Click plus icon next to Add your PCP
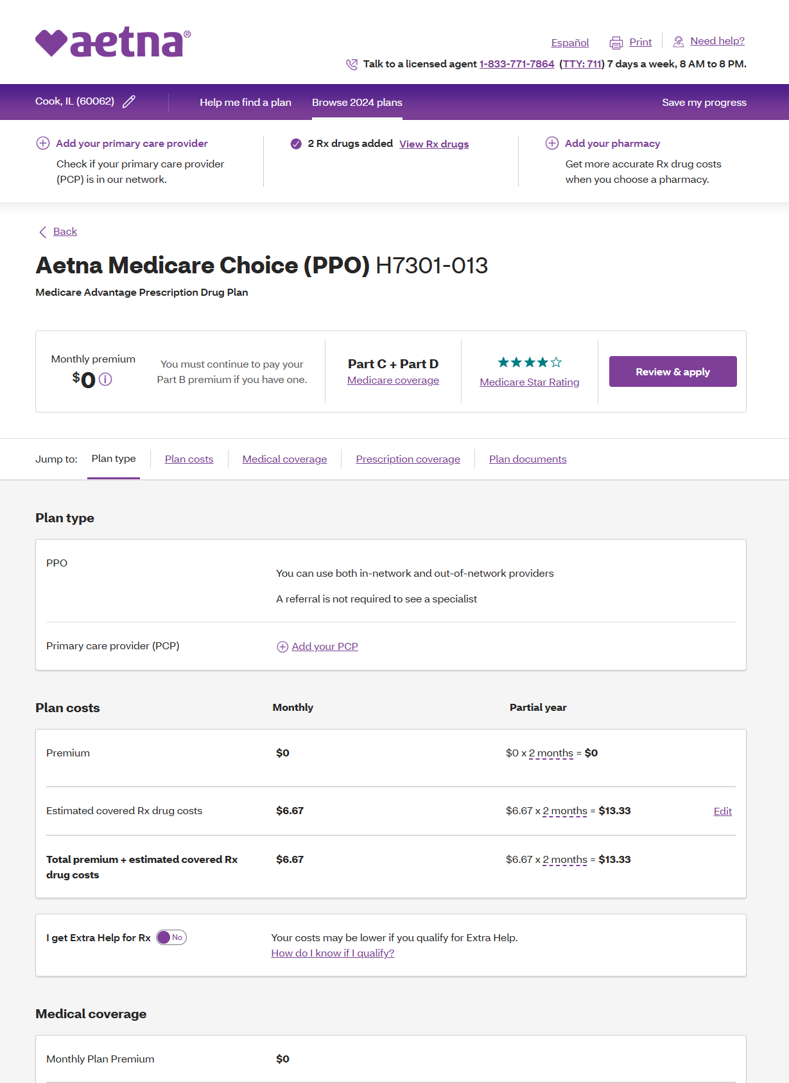Image resolution: width=789 pixels, height=1083 pixels. pos(282,647)
